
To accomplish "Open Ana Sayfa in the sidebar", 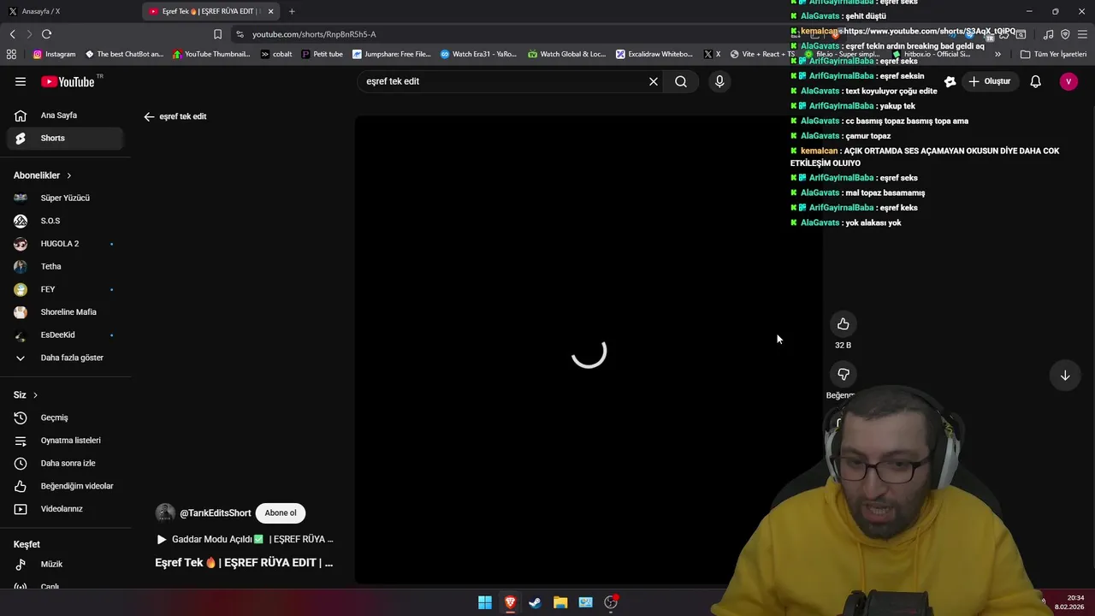I will point(64,115).
